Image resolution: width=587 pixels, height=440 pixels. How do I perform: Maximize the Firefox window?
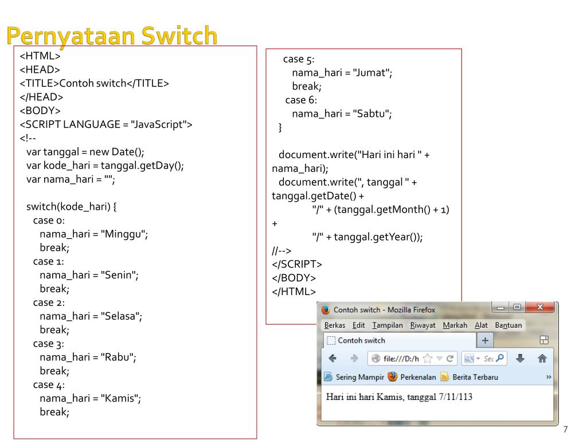(517, 307)
